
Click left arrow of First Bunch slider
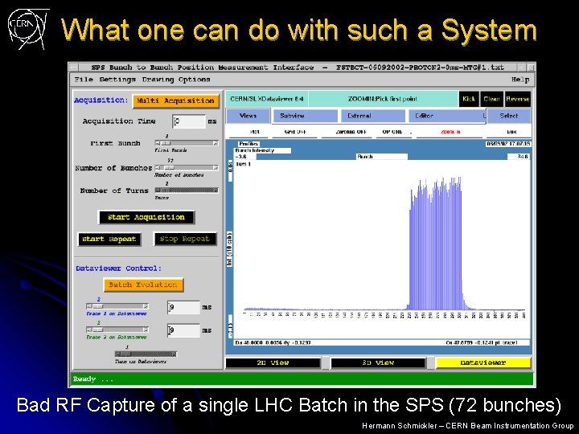point(158,143)
